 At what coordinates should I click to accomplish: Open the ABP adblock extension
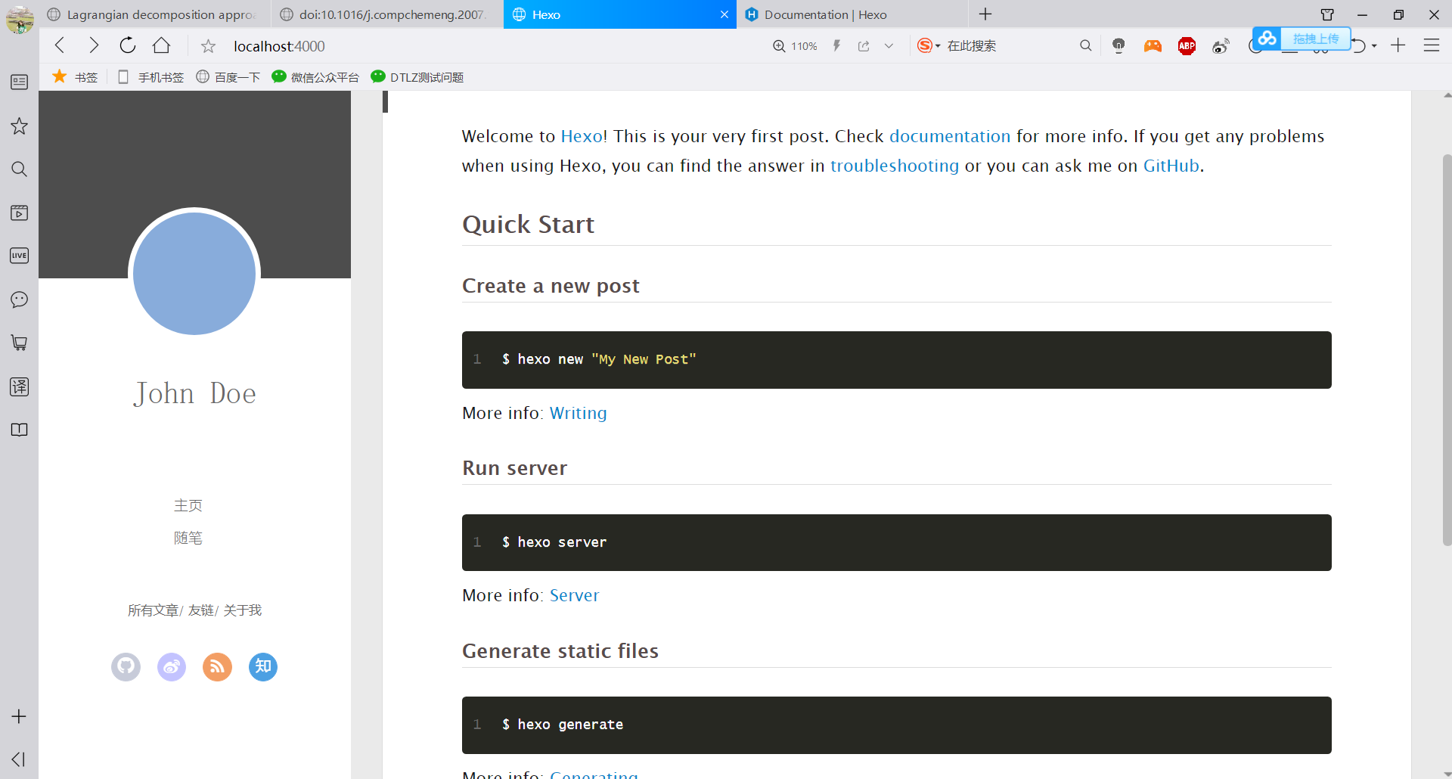pyautogui.click(x=1187, y=46)
